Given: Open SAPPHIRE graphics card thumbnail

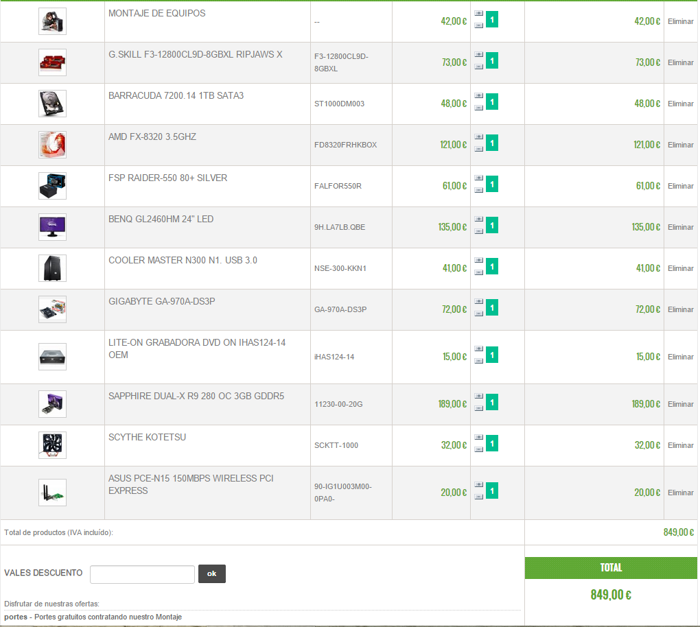Looking at the screenshot, I should tap(52, 403).
